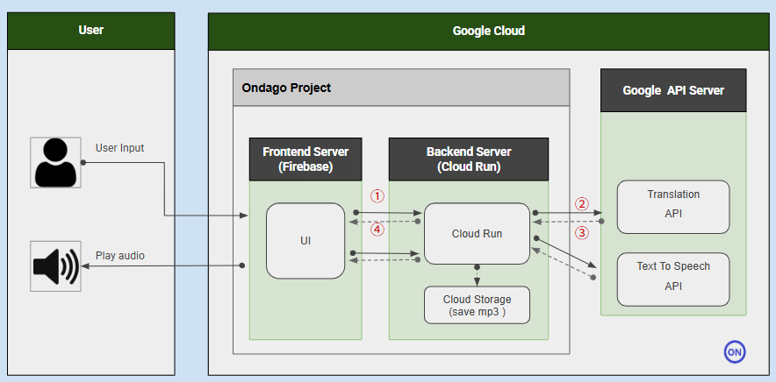776x382 pixels.
Task: Select the UI box in Frontend Server
Action: [x=305, y=241]
